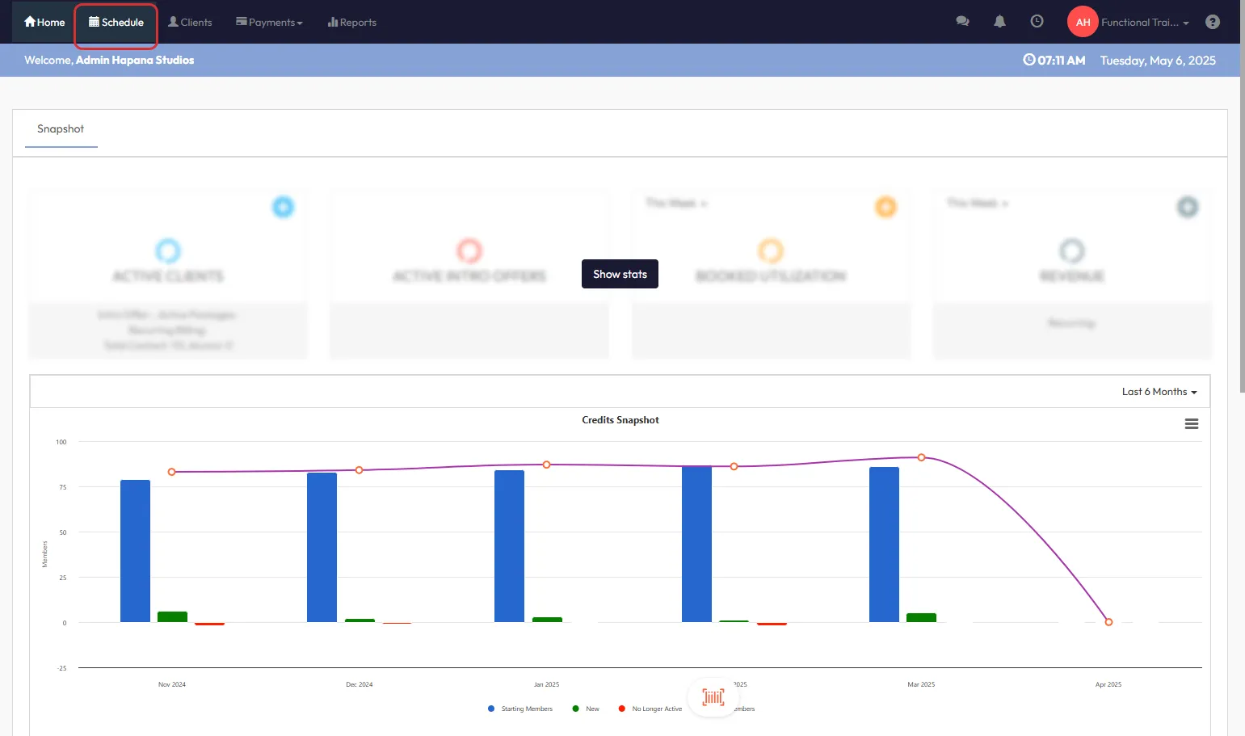Click the AH profile avatar
Screen dimensions: 1245x736
(x=1082, y=22)
